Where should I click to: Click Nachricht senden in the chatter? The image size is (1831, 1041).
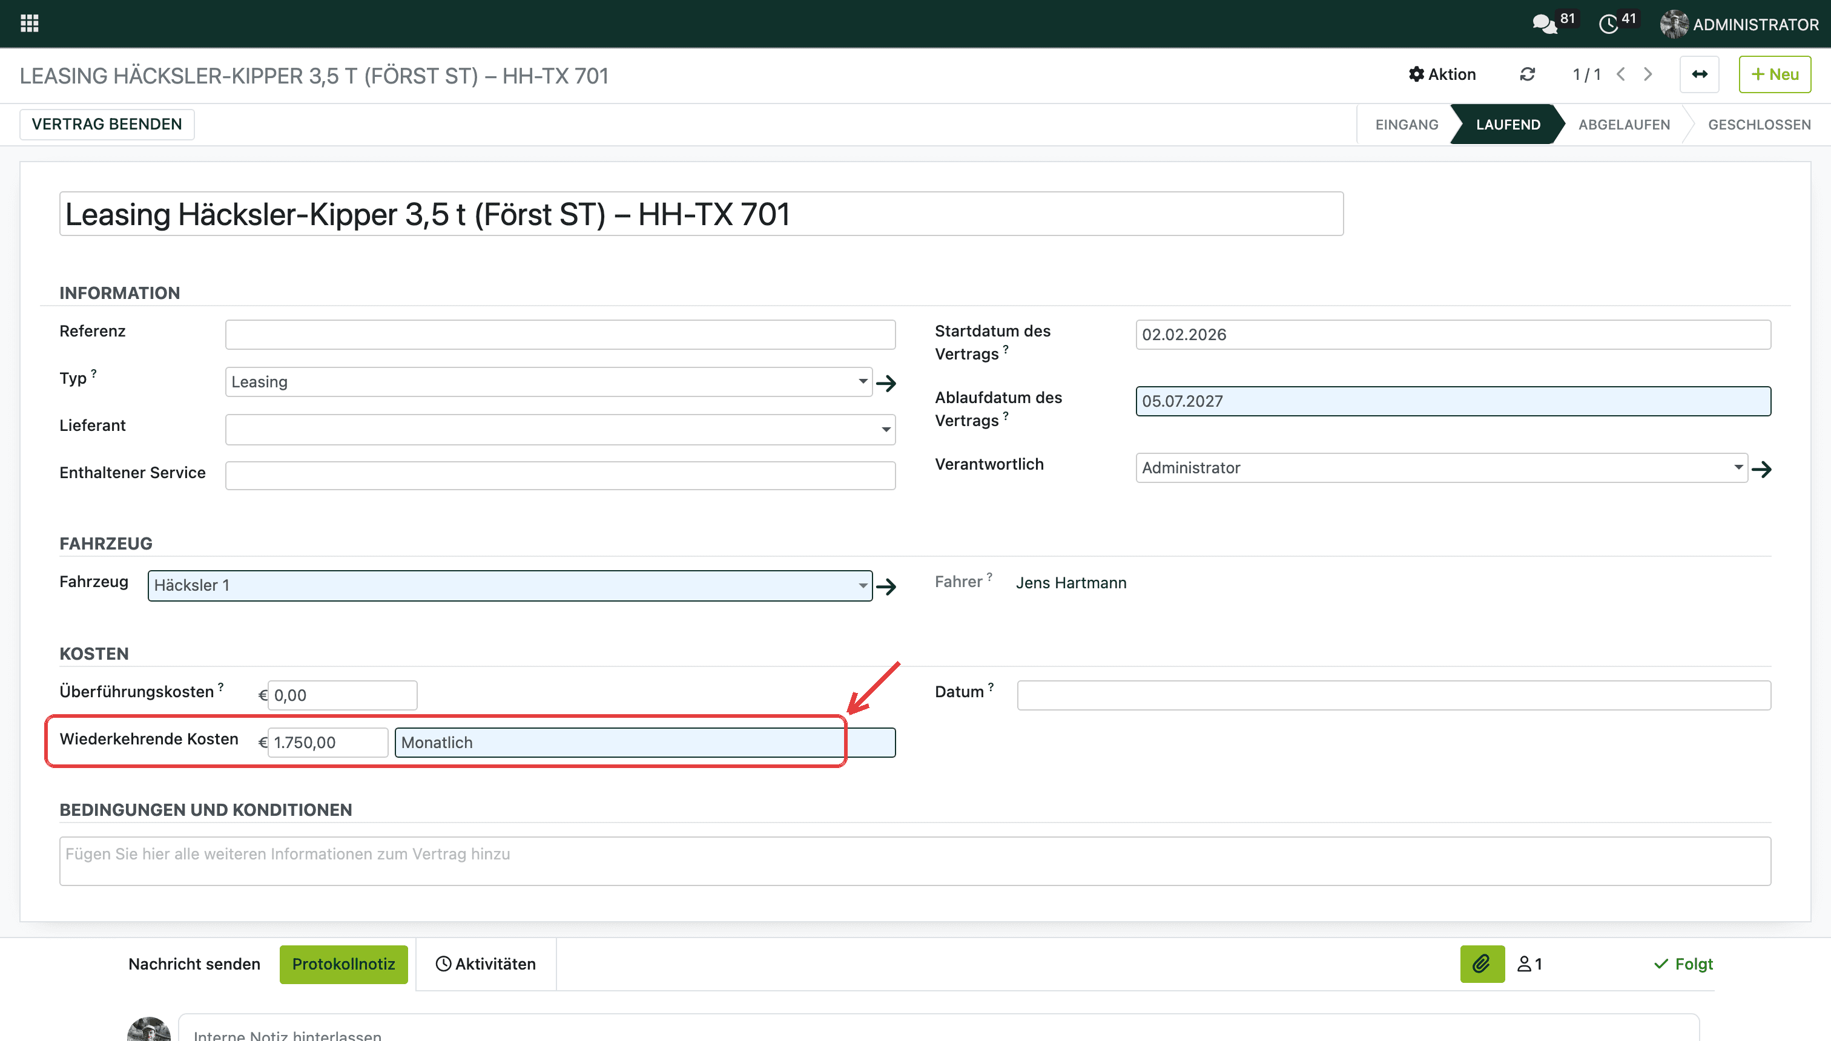(194, 964)
